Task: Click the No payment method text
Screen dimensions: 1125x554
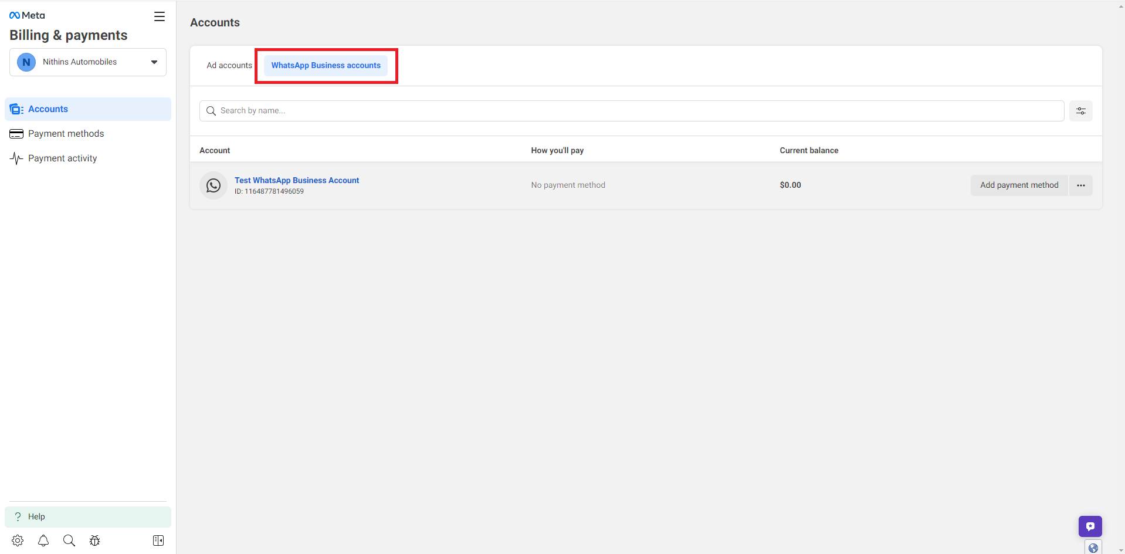Action: [568, 185]
